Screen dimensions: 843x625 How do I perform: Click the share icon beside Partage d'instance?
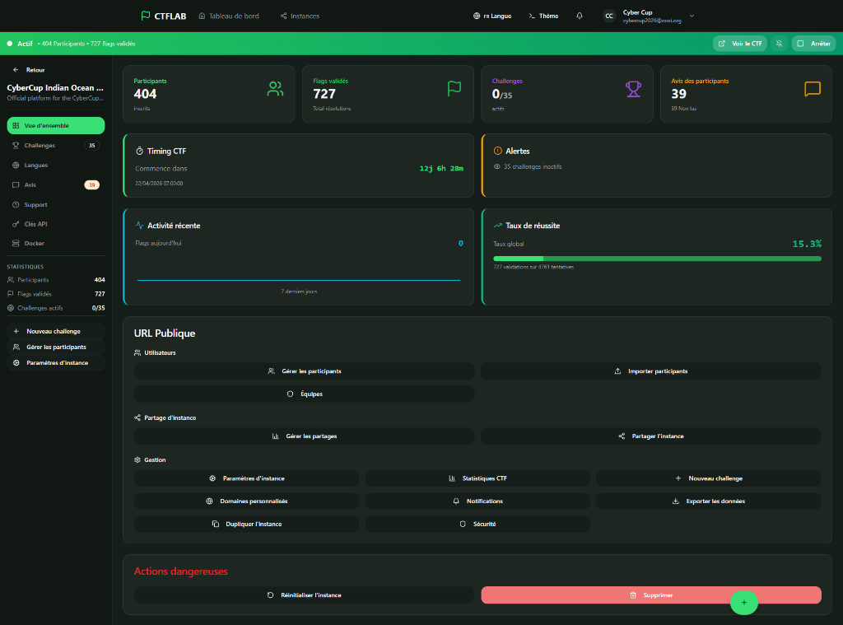(137, 418)
